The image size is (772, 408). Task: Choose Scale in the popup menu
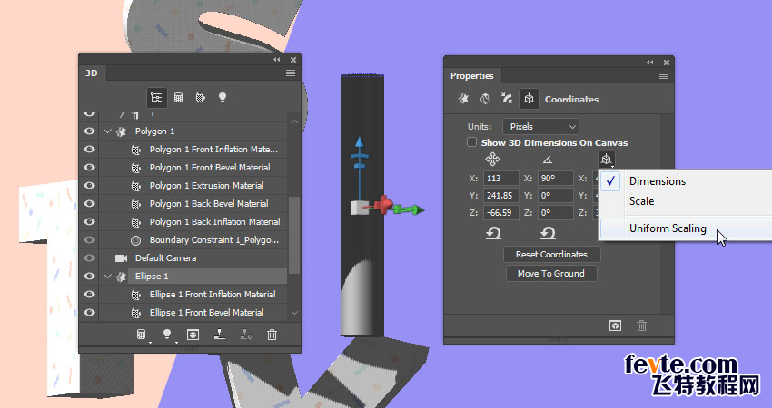641,201
